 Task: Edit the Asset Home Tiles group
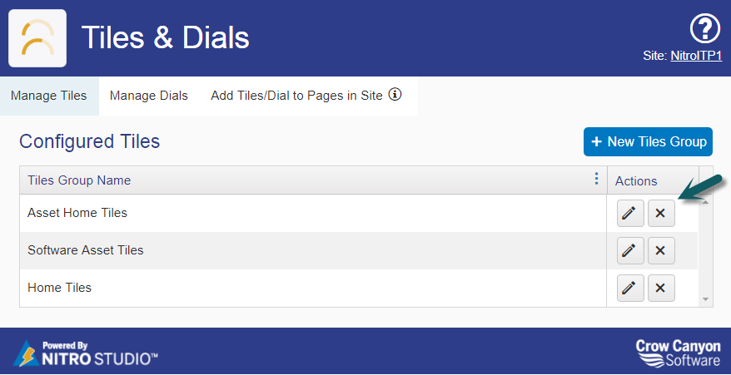(x=629, y=214)
